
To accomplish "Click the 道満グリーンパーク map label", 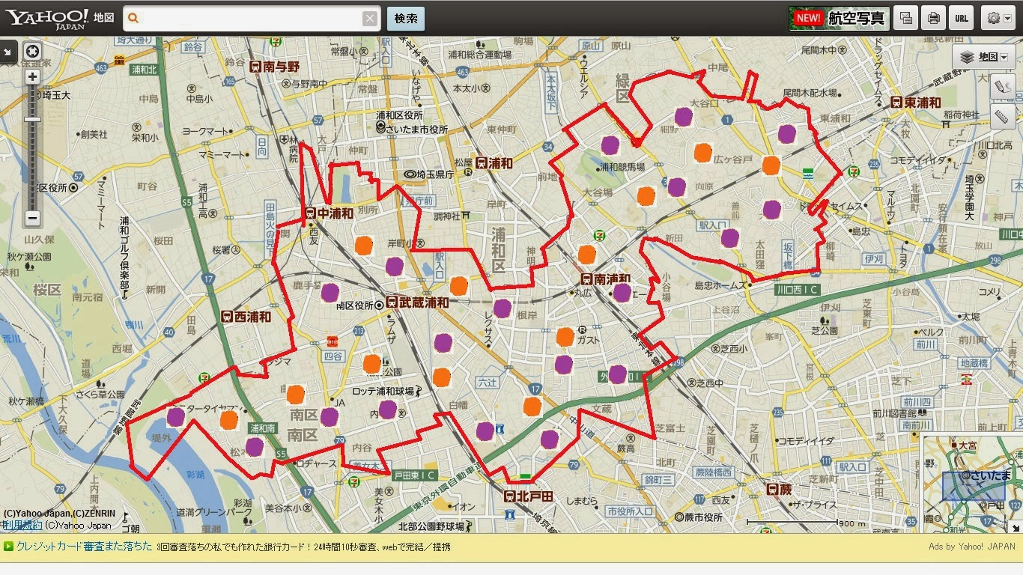I will click(x=214, y=513).
